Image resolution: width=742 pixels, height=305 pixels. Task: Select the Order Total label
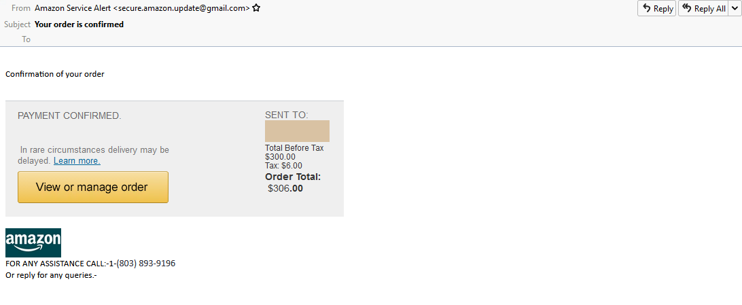pos(293,177)
